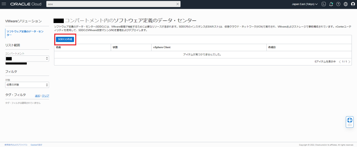Go to next page arrow
This screenshot has height=147, width=357.
349,62
